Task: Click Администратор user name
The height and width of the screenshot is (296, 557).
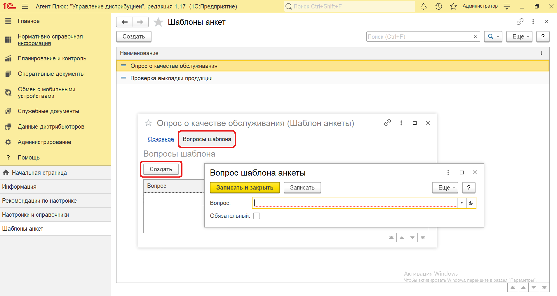Action: (x=480, y=6)
